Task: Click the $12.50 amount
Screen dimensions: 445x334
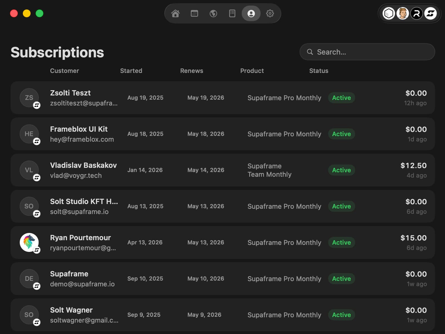Action: pos(414,166)
